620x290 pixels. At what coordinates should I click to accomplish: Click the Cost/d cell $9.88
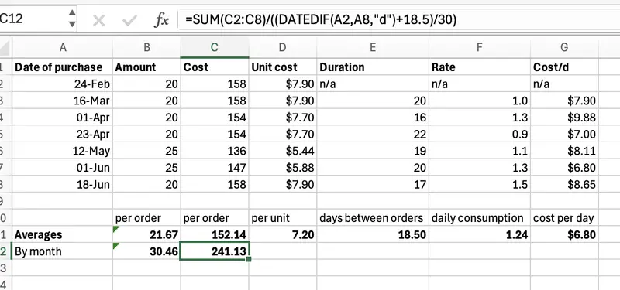point(564,118)
